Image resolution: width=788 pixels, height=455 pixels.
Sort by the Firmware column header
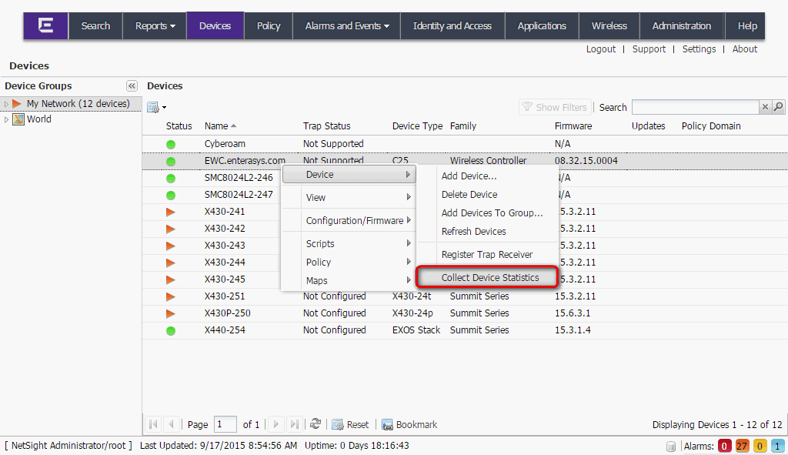coord(573,125)
